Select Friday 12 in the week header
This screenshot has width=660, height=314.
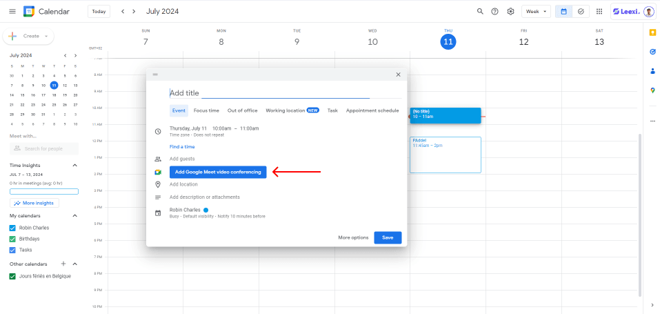pos(523,41)
